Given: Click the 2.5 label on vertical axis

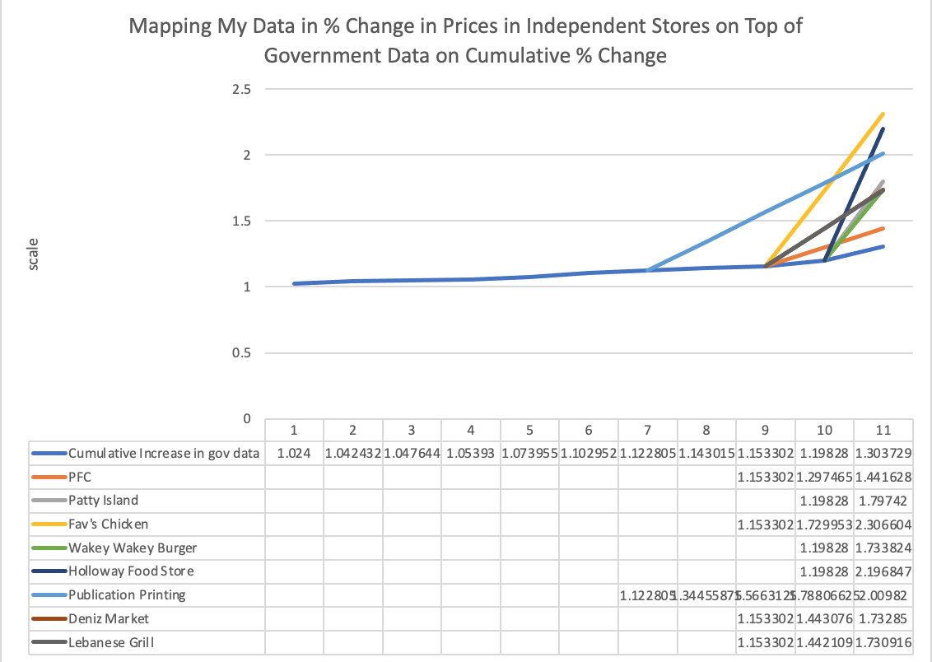Looking at the screenshot, I should pos(240,89).
